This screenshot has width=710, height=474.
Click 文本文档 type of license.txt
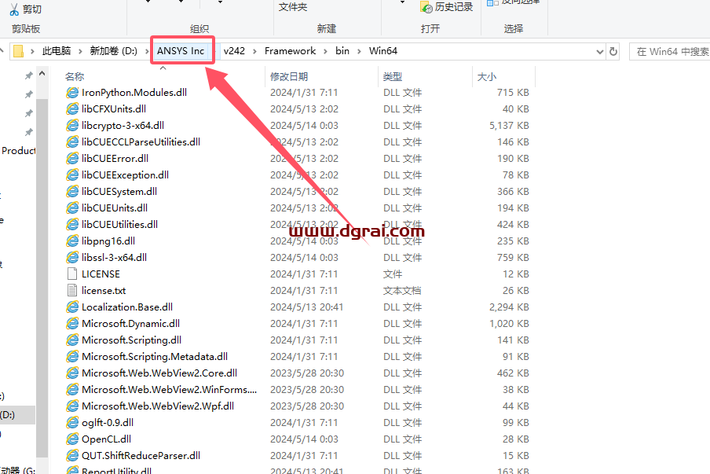[402, 291]
